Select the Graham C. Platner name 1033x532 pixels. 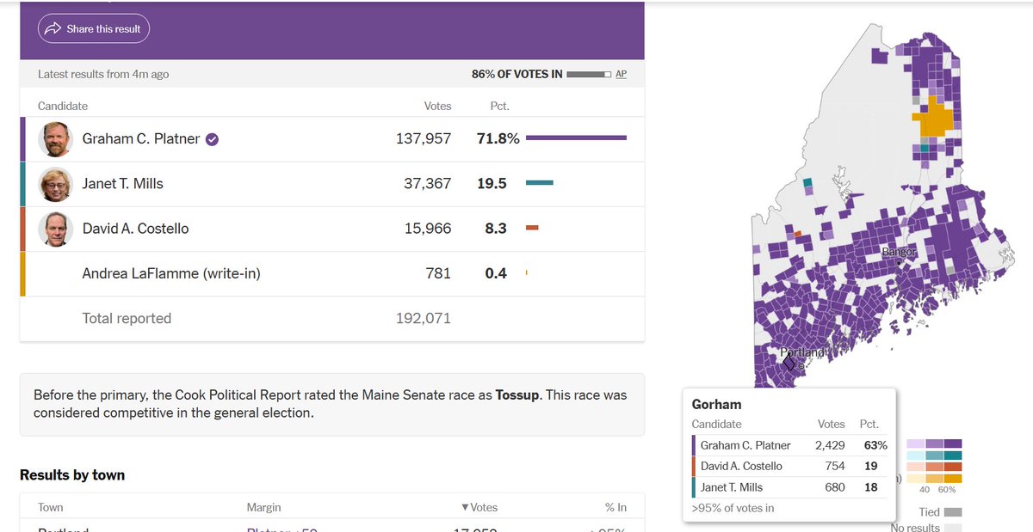(x=141, y=138)
